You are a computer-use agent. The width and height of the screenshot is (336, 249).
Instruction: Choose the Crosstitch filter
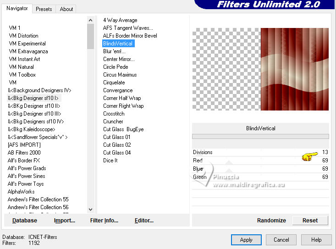pyautogui.click(x=114, y=114)
